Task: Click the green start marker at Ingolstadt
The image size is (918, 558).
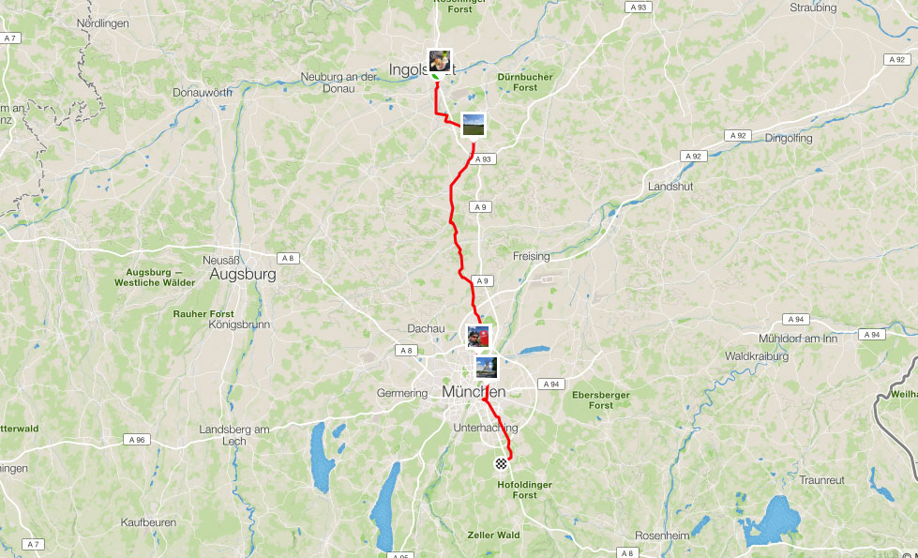Action: [x=436, y=77]
